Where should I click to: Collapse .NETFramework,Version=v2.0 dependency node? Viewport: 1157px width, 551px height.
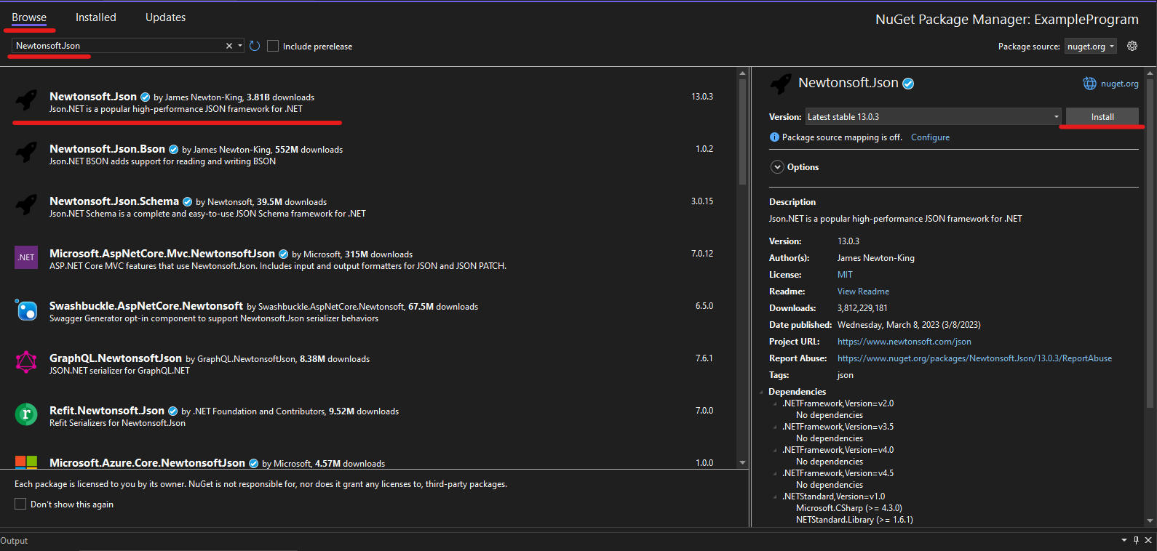[775, 403]
